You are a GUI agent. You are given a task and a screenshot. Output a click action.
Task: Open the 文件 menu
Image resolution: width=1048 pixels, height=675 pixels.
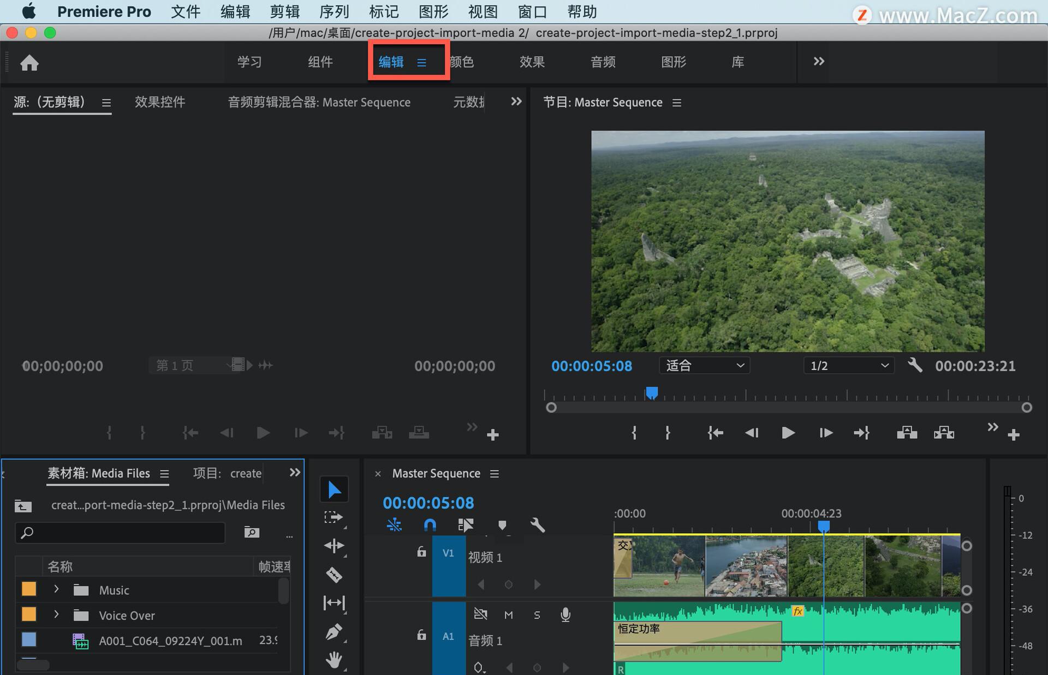pyautogui.click(x=186, y=11)
